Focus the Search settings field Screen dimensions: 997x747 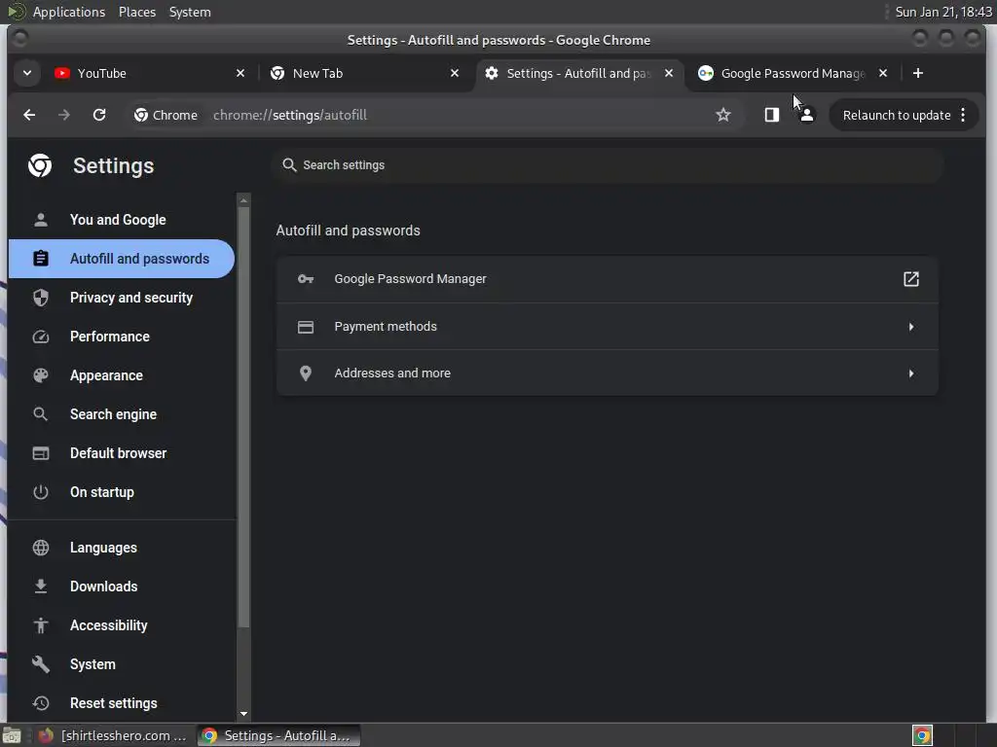608,165
